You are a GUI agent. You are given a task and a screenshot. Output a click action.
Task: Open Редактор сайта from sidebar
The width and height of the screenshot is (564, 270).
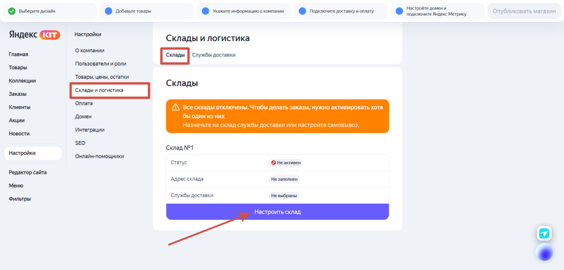click(28, 173)
